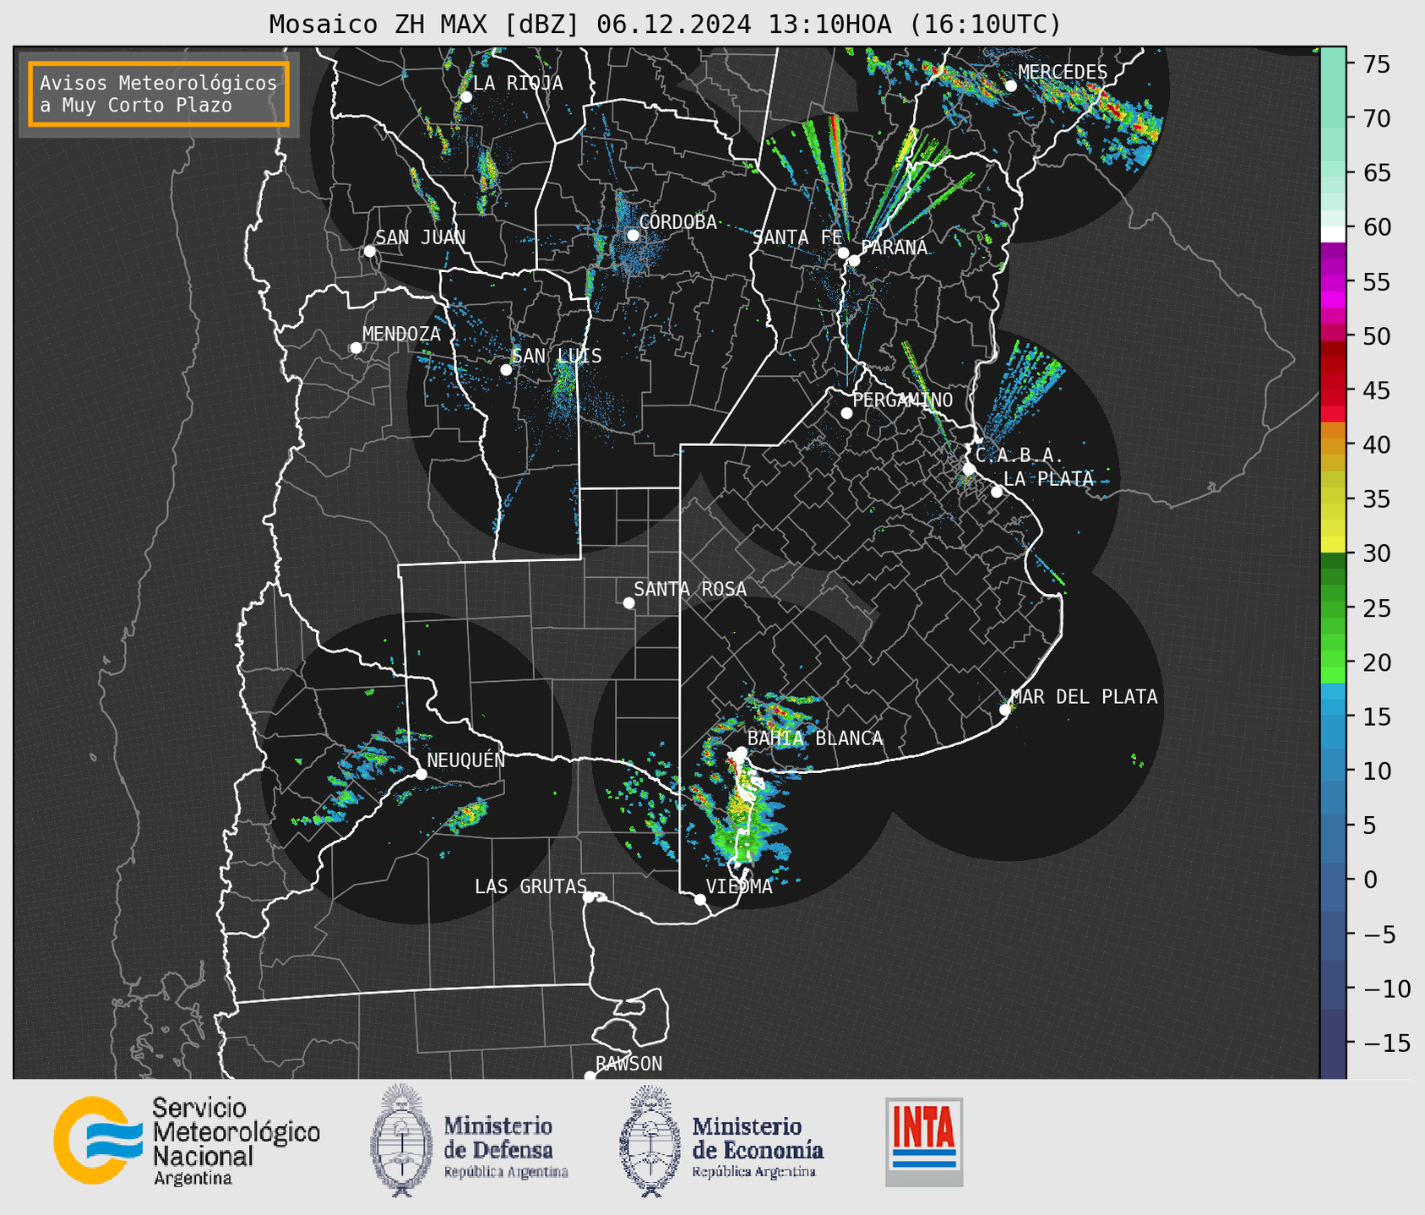
Task: Click the PARANA city marker dot
Action: (x=854, y=260)
